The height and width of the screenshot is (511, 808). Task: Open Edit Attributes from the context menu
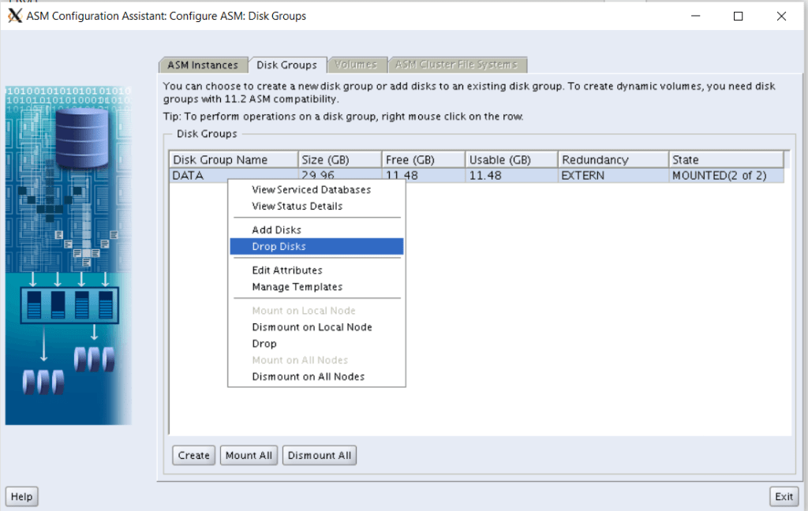click(x=286, y=270)
